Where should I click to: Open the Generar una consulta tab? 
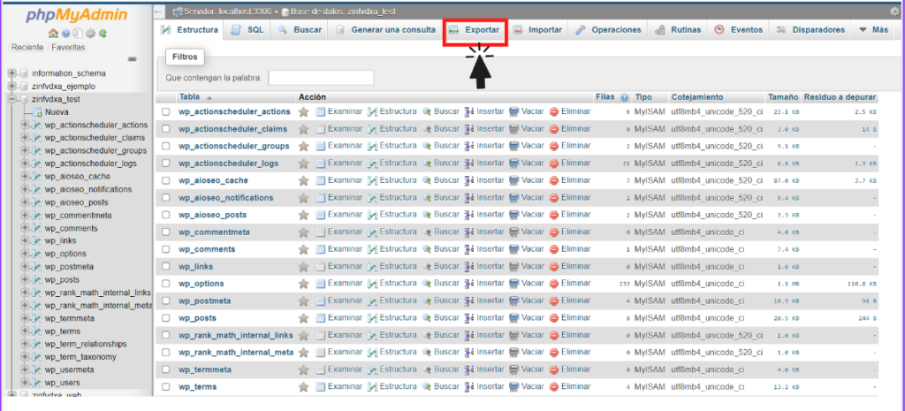(385, 30)
